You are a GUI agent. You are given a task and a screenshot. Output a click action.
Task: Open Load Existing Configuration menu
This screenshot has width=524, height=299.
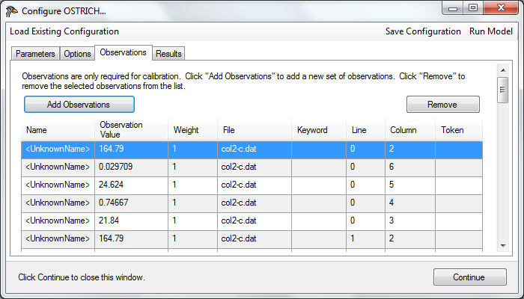click(64, 31)
